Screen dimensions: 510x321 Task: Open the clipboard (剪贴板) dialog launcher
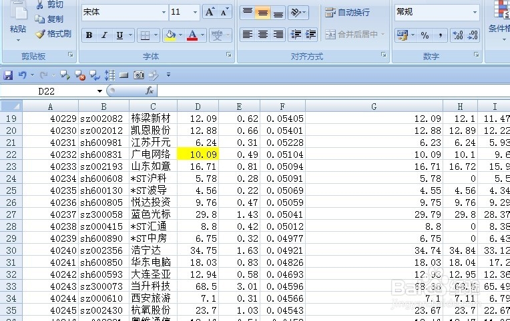tap(71, 55)
